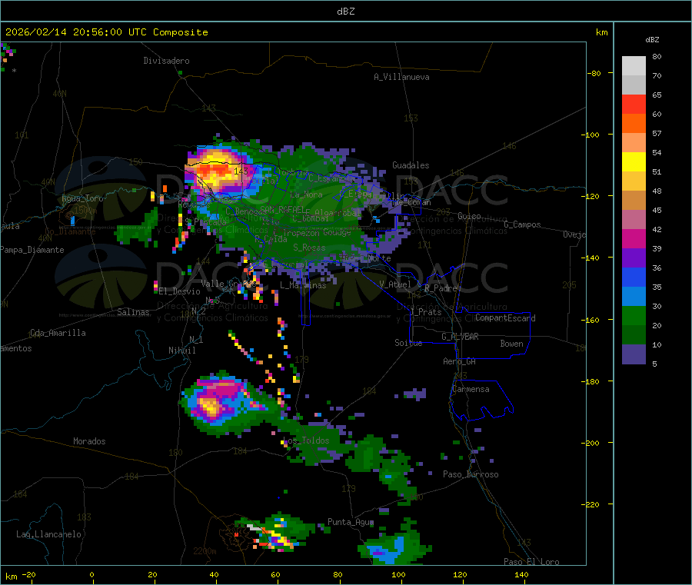Click the dark green 20-10 dBZ legend swatch
Screen dimensions: 692x585
pos(634,335)
